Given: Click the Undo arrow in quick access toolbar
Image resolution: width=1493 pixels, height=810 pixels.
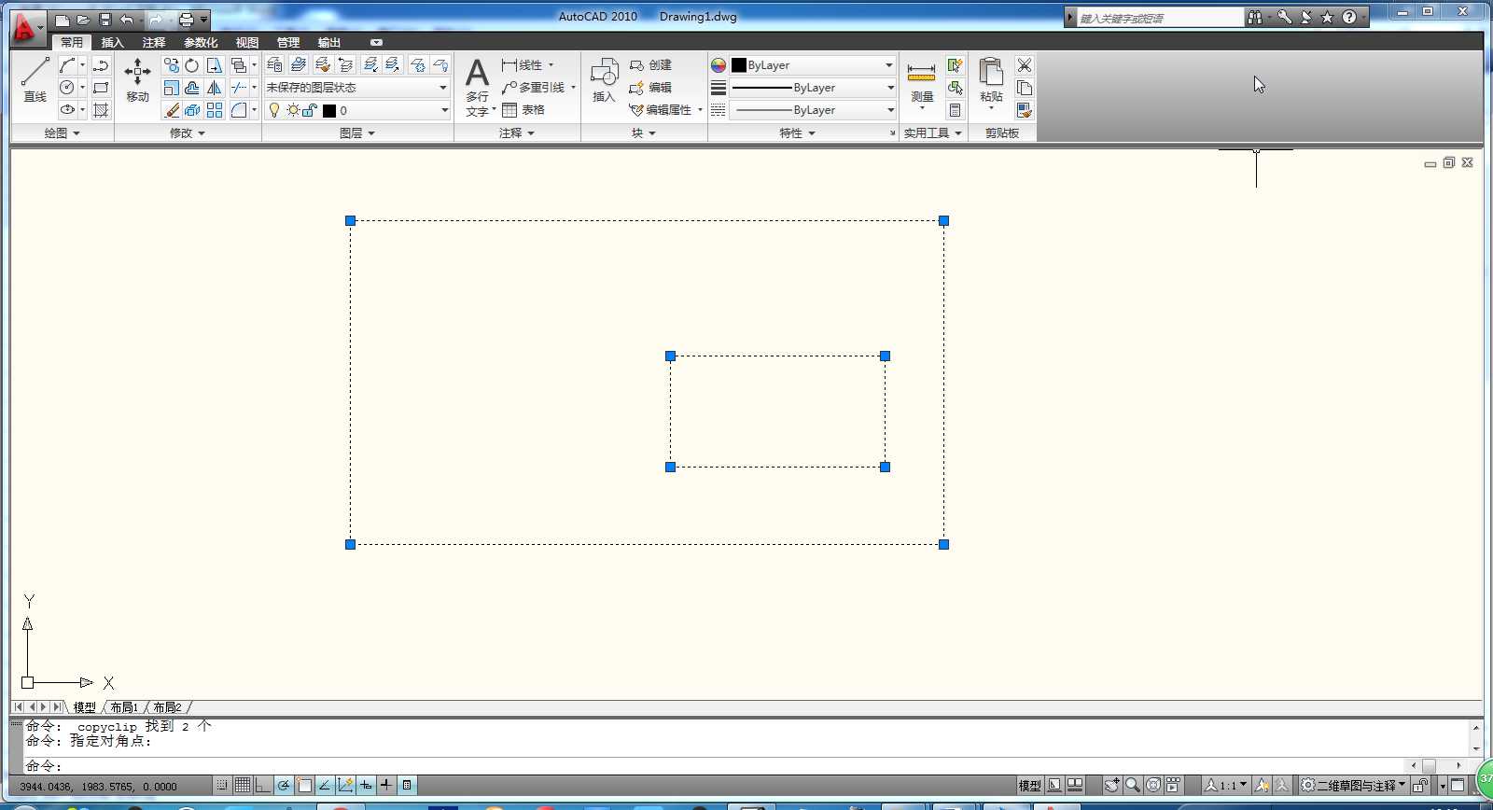Looking at the screenshot, I should click(x=126, y=20).
